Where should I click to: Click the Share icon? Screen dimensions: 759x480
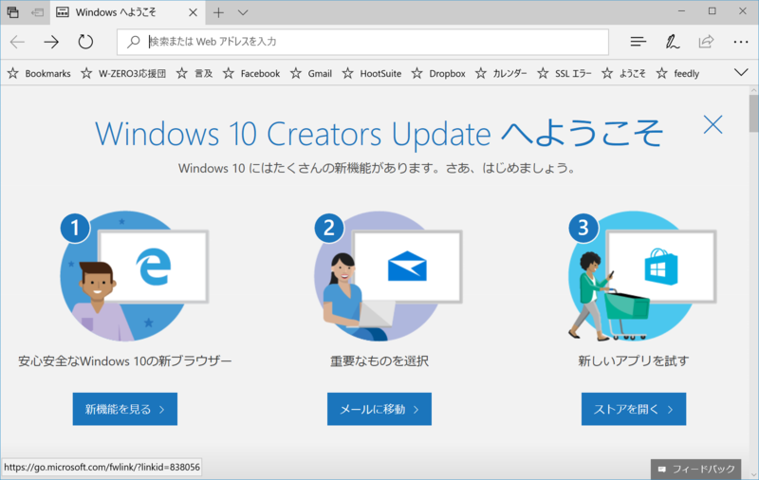[706, 42]
